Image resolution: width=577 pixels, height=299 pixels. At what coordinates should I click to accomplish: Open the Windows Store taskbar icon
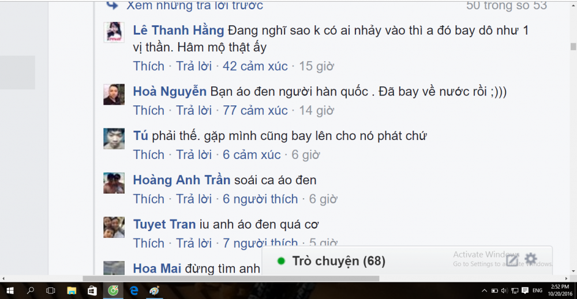pyautogui.click(x=92, y=291)
